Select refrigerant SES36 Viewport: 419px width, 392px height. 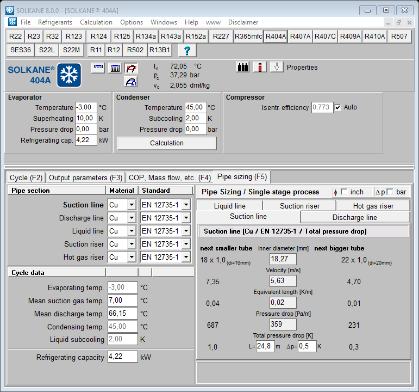21,50
